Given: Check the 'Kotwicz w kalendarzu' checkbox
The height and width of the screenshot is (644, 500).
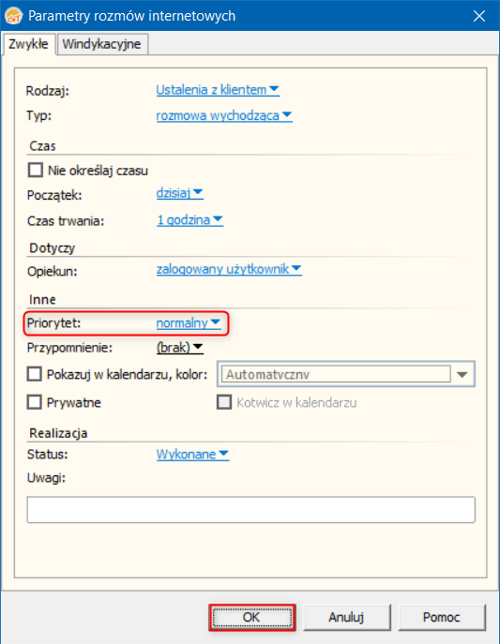Looking at the screenshot, I should (224, 402).
